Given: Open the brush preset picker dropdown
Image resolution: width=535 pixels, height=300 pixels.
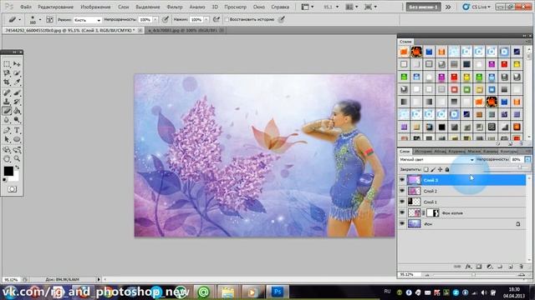Looking at the screenshot, I should (40, 20).
